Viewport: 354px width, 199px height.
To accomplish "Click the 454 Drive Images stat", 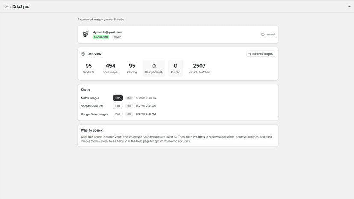I will pos(111,68).
